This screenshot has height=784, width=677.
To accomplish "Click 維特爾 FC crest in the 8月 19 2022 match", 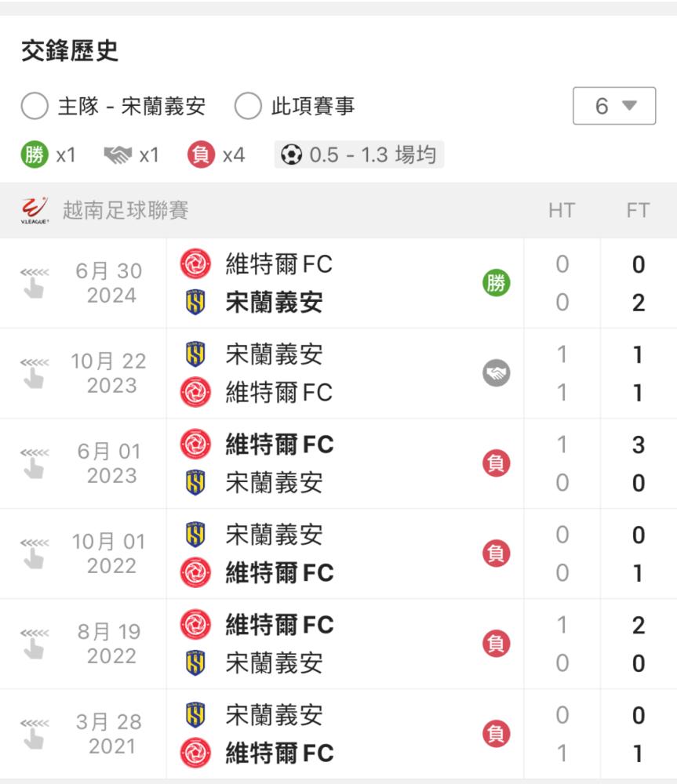I will tap(195, 625).
